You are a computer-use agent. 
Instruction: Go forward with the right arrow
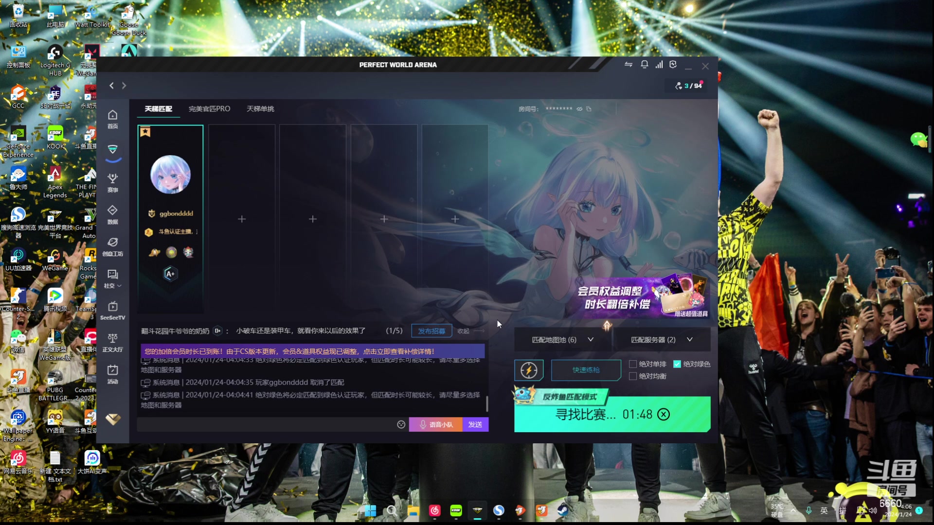coord(124,86)
